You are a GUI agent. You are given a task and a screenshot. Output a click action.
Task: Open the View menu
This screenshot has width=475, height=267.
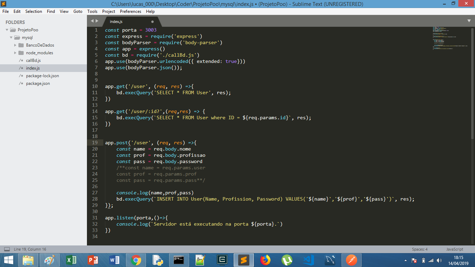[x=64, y=11]
